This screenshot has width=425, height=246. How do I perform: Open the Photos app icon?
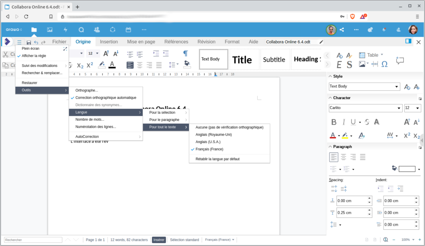pos(50,29)
